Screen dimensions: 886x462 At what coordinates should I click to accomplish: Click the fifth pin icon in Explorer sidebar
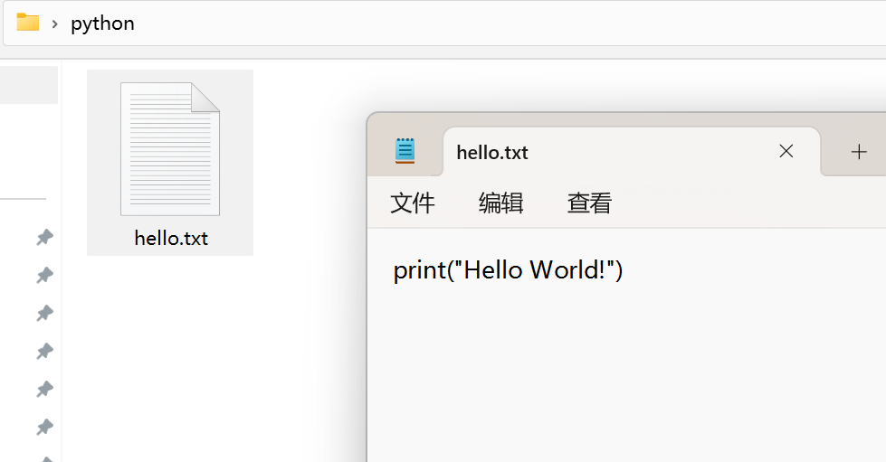tap(44, 389)
